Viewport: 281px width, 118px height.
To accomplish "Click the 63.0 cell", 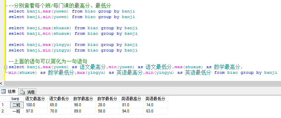I will point(155,111).
